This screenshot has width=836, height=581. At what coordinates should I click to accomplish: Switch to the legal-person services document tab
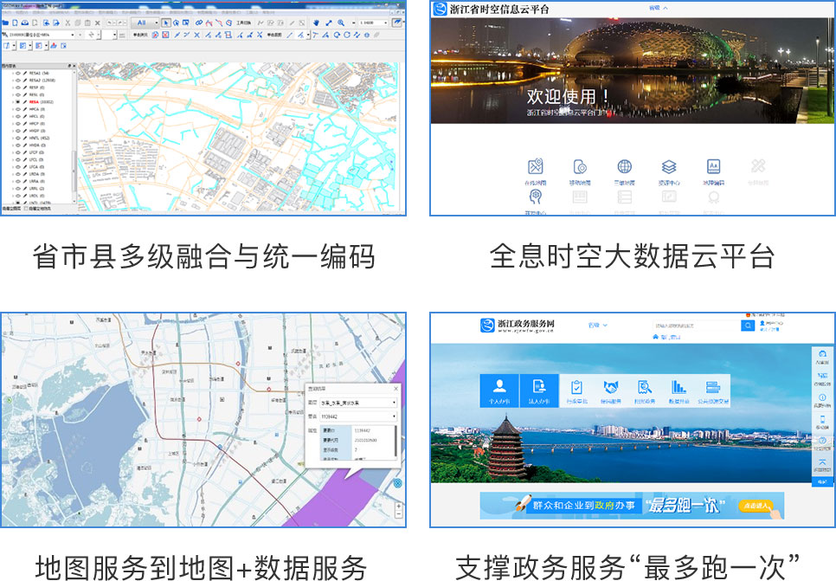click(539, 391)
